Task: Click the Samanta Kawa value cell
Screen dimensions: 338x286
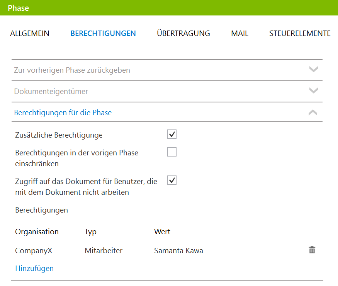Action: pos(178,250)
